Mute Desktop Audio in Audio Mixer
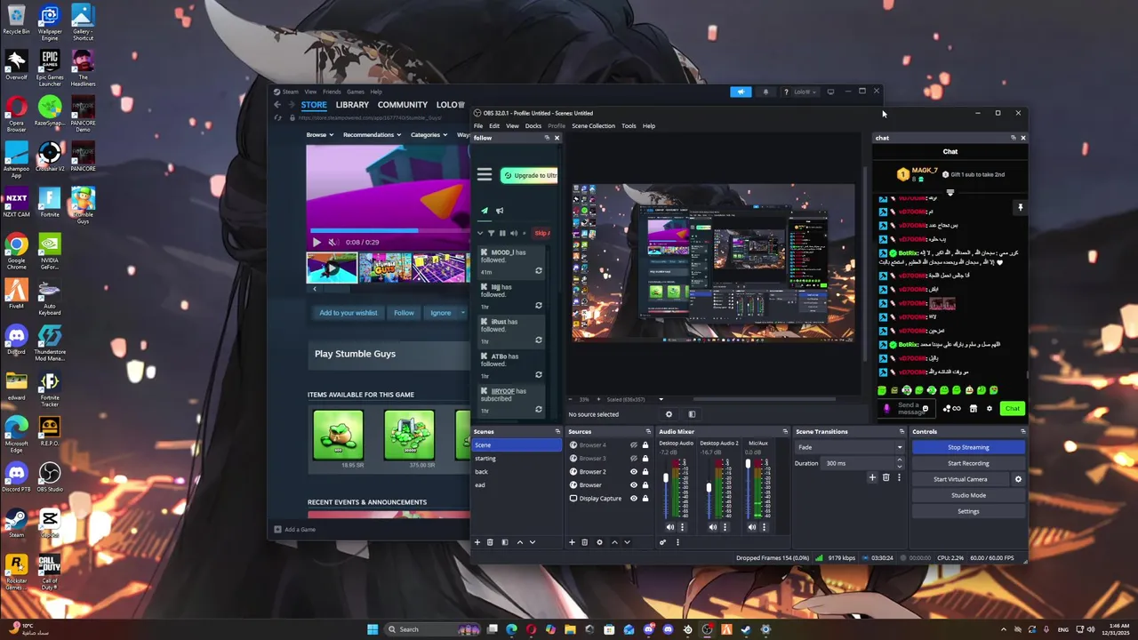The image size is (1138, 640). tap(670, 527)
